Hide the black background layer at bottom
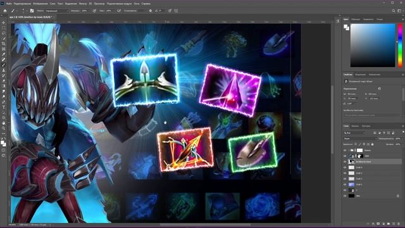 [x=345, y=196]
